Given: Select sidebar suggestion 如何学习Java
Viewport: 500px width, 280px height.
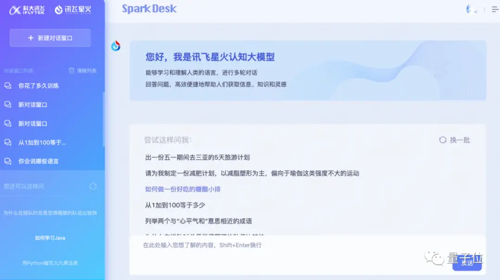Looking at the screenshot, I should (50, 238).
